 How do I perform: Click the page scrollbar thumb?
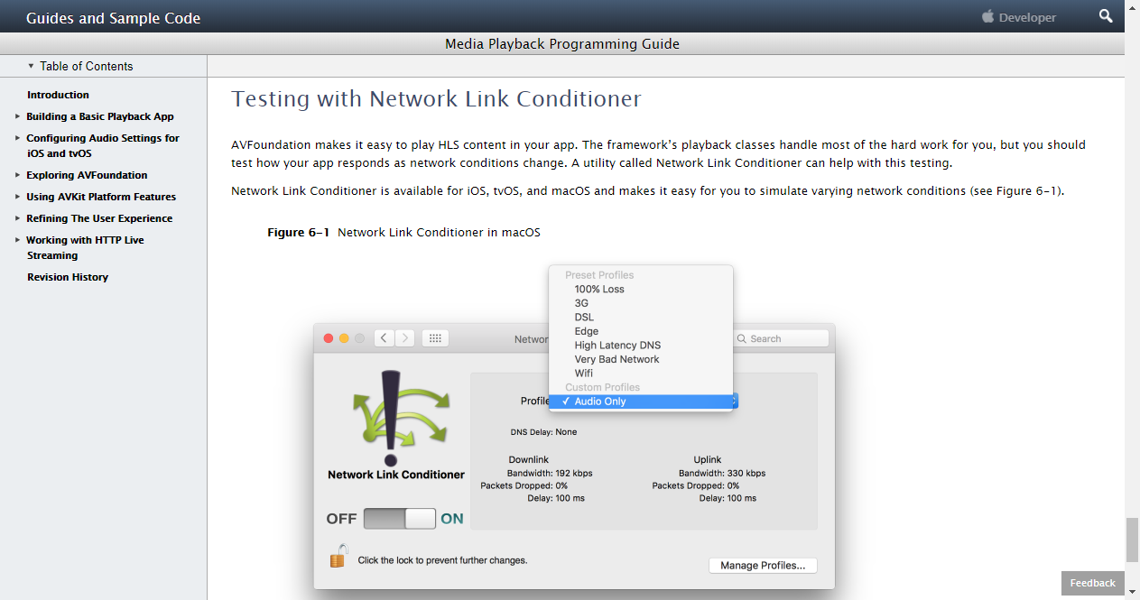point(1132,540)
